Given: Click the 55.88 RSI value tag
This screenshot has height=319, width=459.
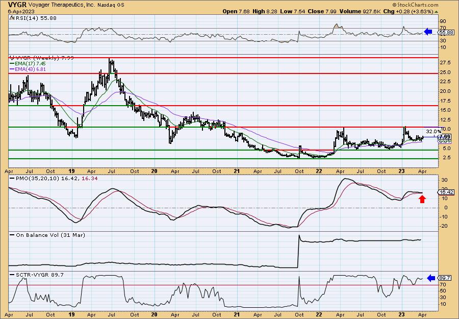Looking at the screenshot, I should (447, 33).
